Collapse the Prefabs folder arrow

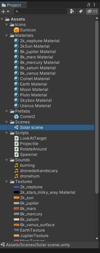[7, 111]
